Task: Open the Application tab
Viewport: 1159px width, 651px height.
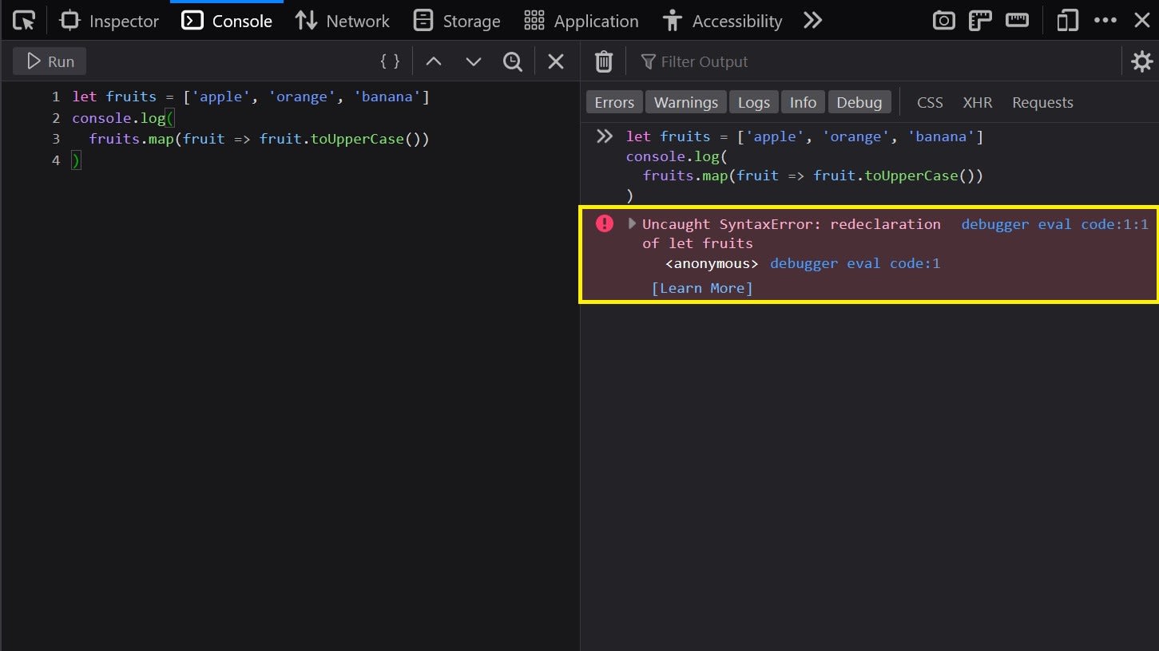Action: pyautogui.click(x=581, y=21)
